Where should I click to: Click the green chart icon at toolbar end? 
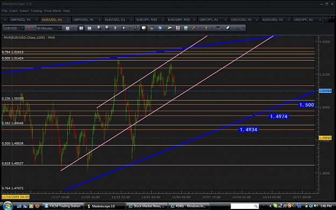(x=238, y=28)
